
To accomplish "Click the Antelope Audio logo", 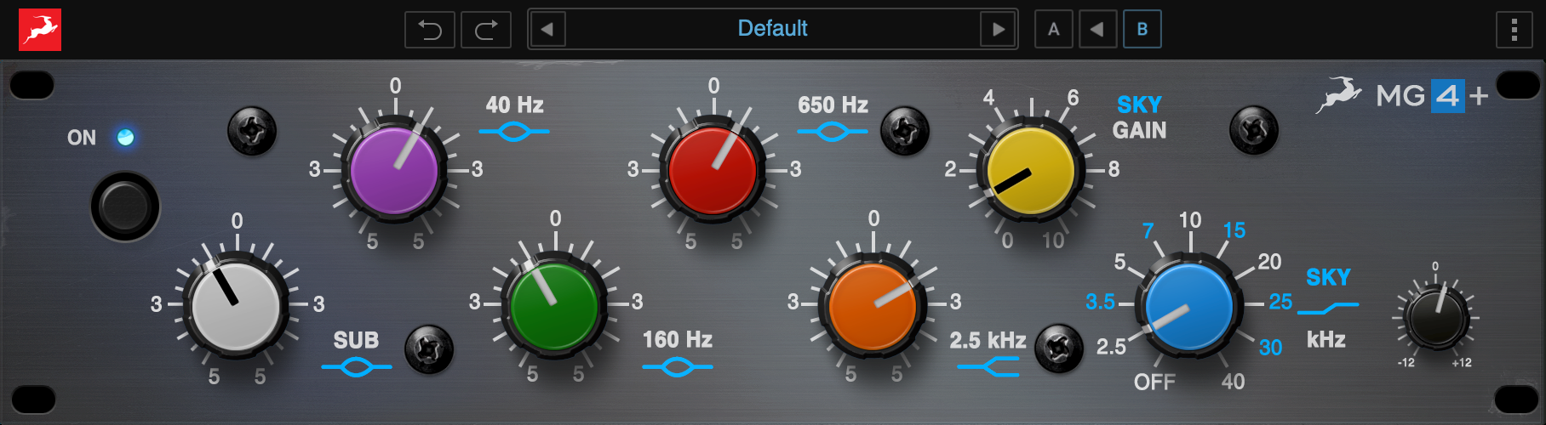I will click(x=40, y=30).
